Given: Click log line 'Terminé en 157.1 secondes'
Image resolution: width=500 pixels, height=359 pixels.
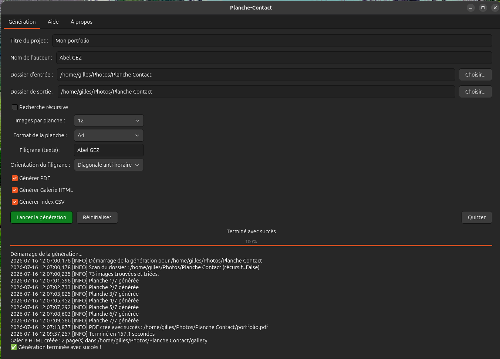Looking at the screenshot, I should pos(82,334).
